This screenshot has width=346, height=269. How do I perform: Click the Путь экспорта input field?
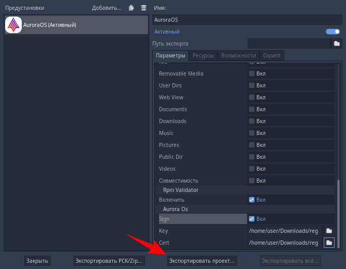click(x=289, y=43)
